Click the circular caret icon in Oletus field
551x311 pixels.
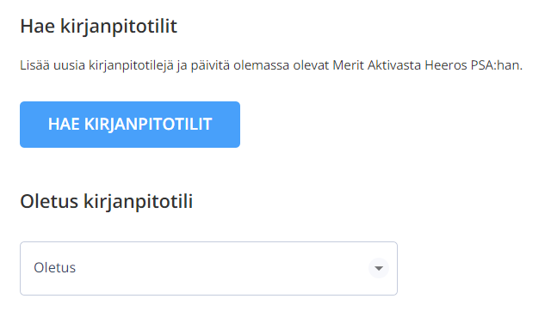tap(379, 268)
